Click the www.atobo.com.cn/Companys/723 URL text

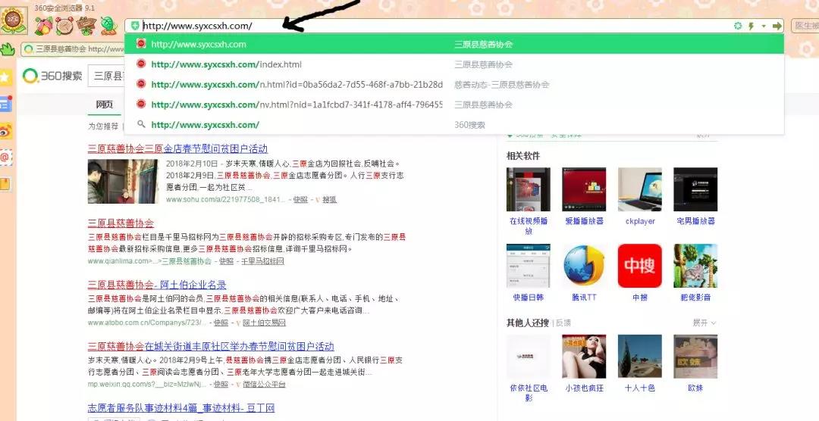[147, 323]
